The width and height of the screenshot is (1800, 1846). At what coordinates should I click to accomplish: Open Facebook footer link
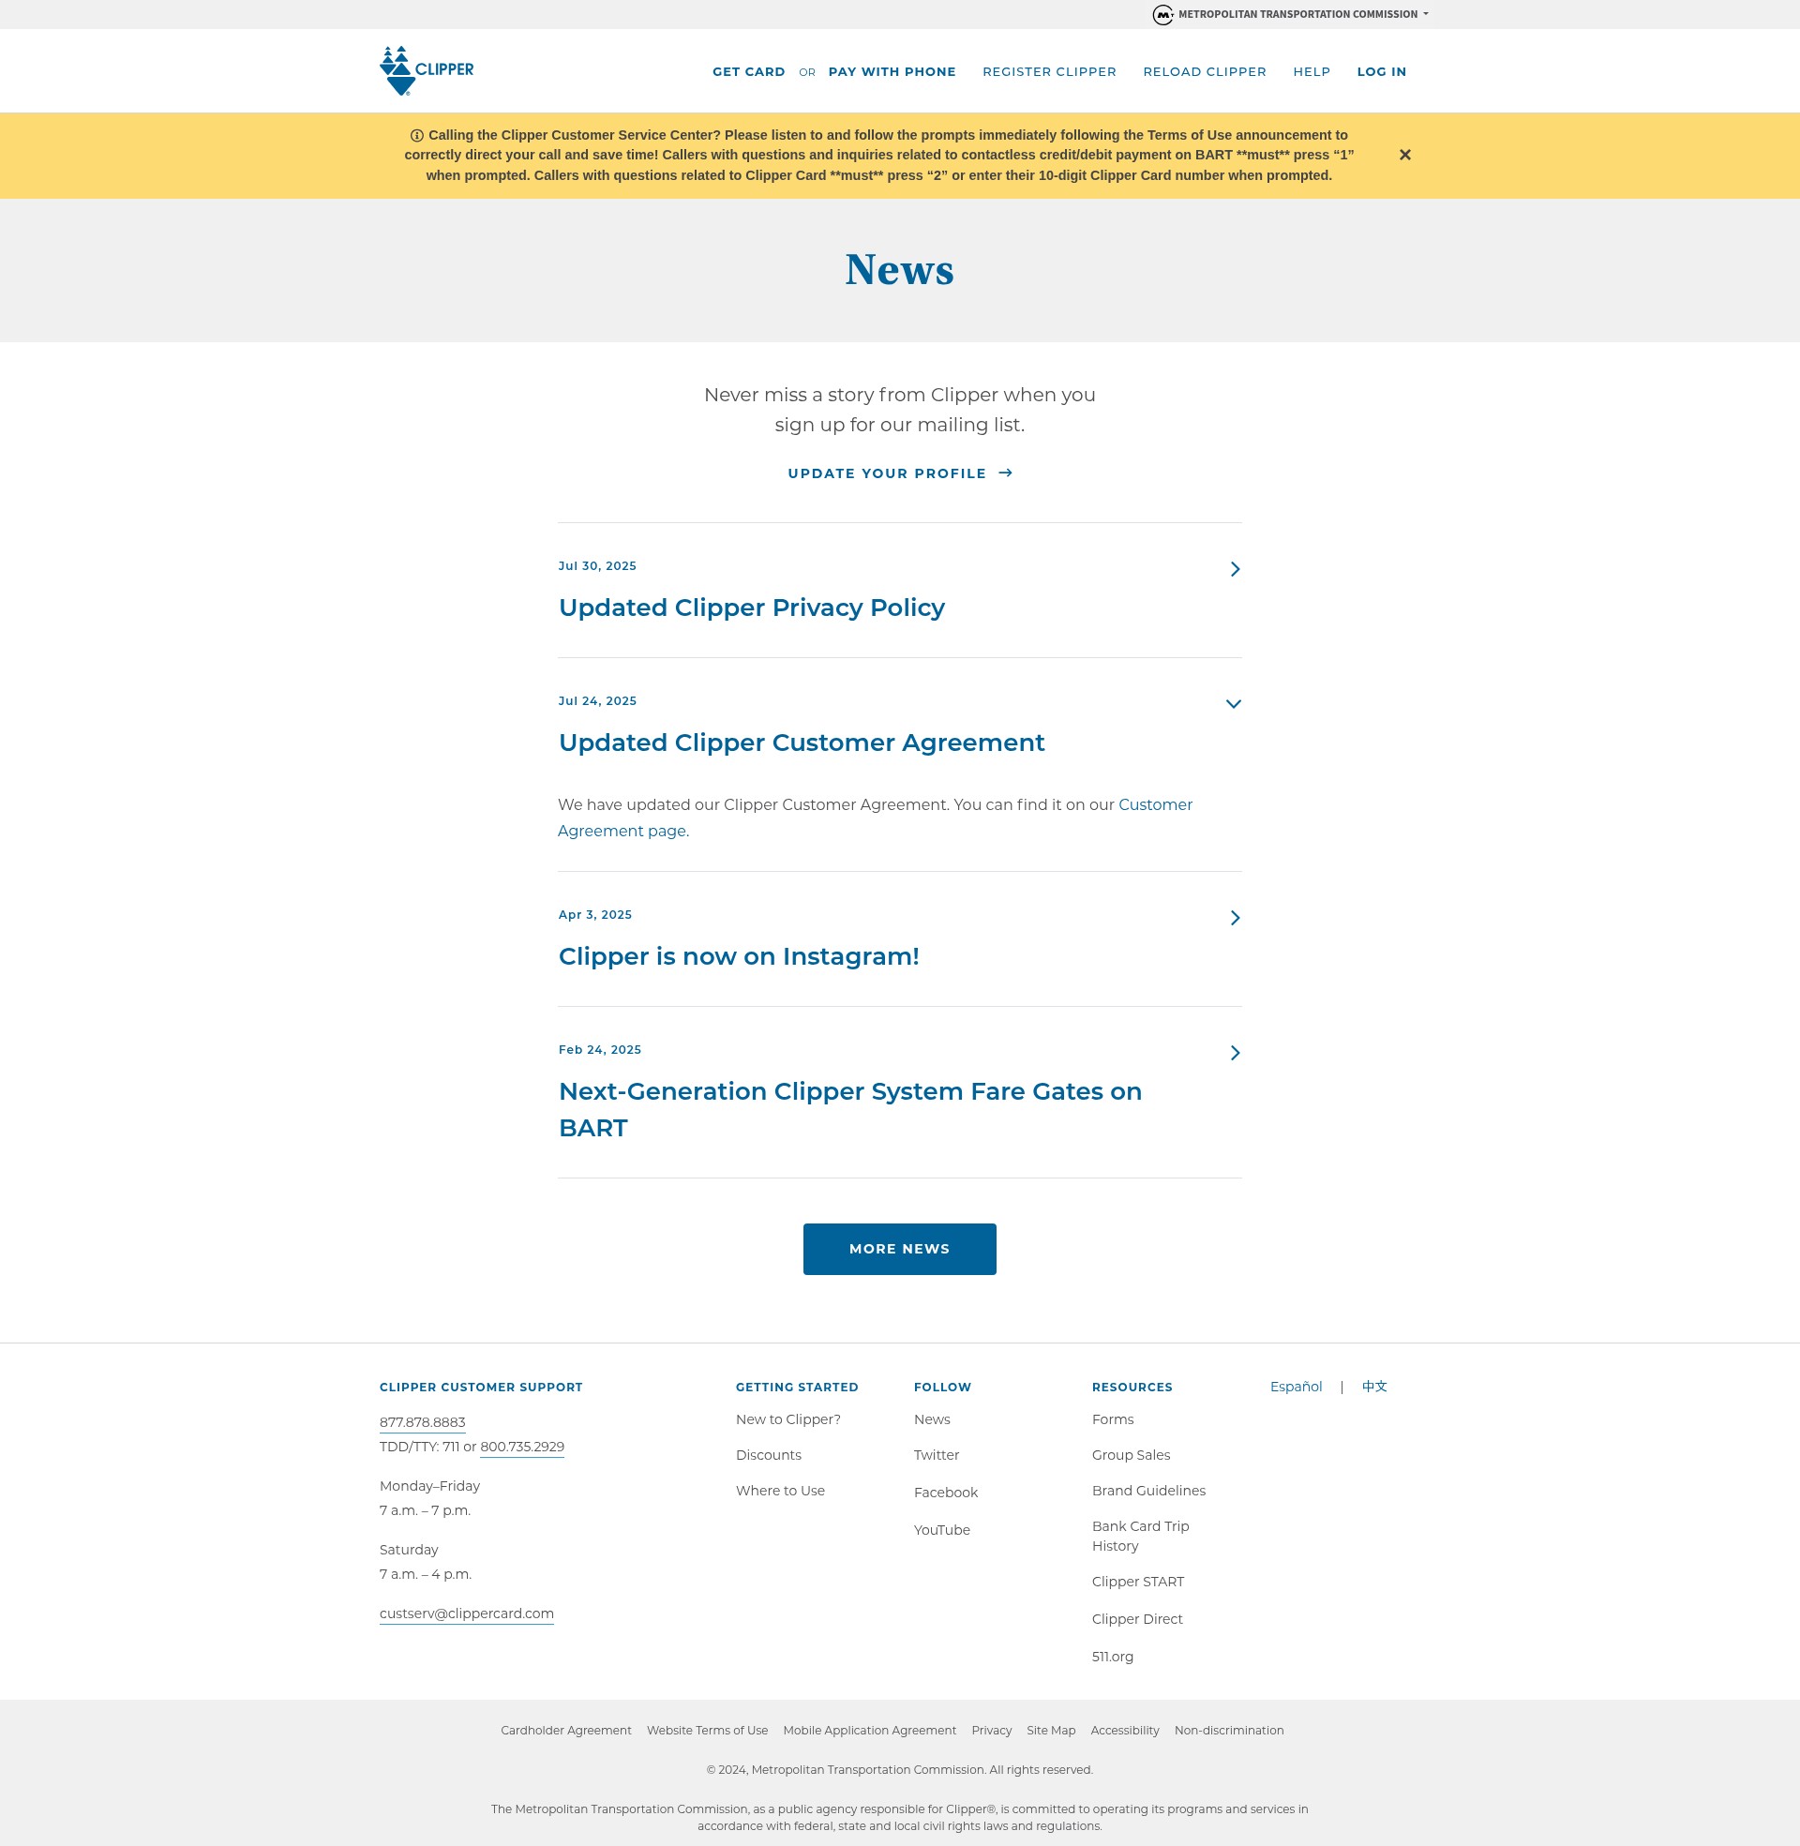[x=945, y=1493]
